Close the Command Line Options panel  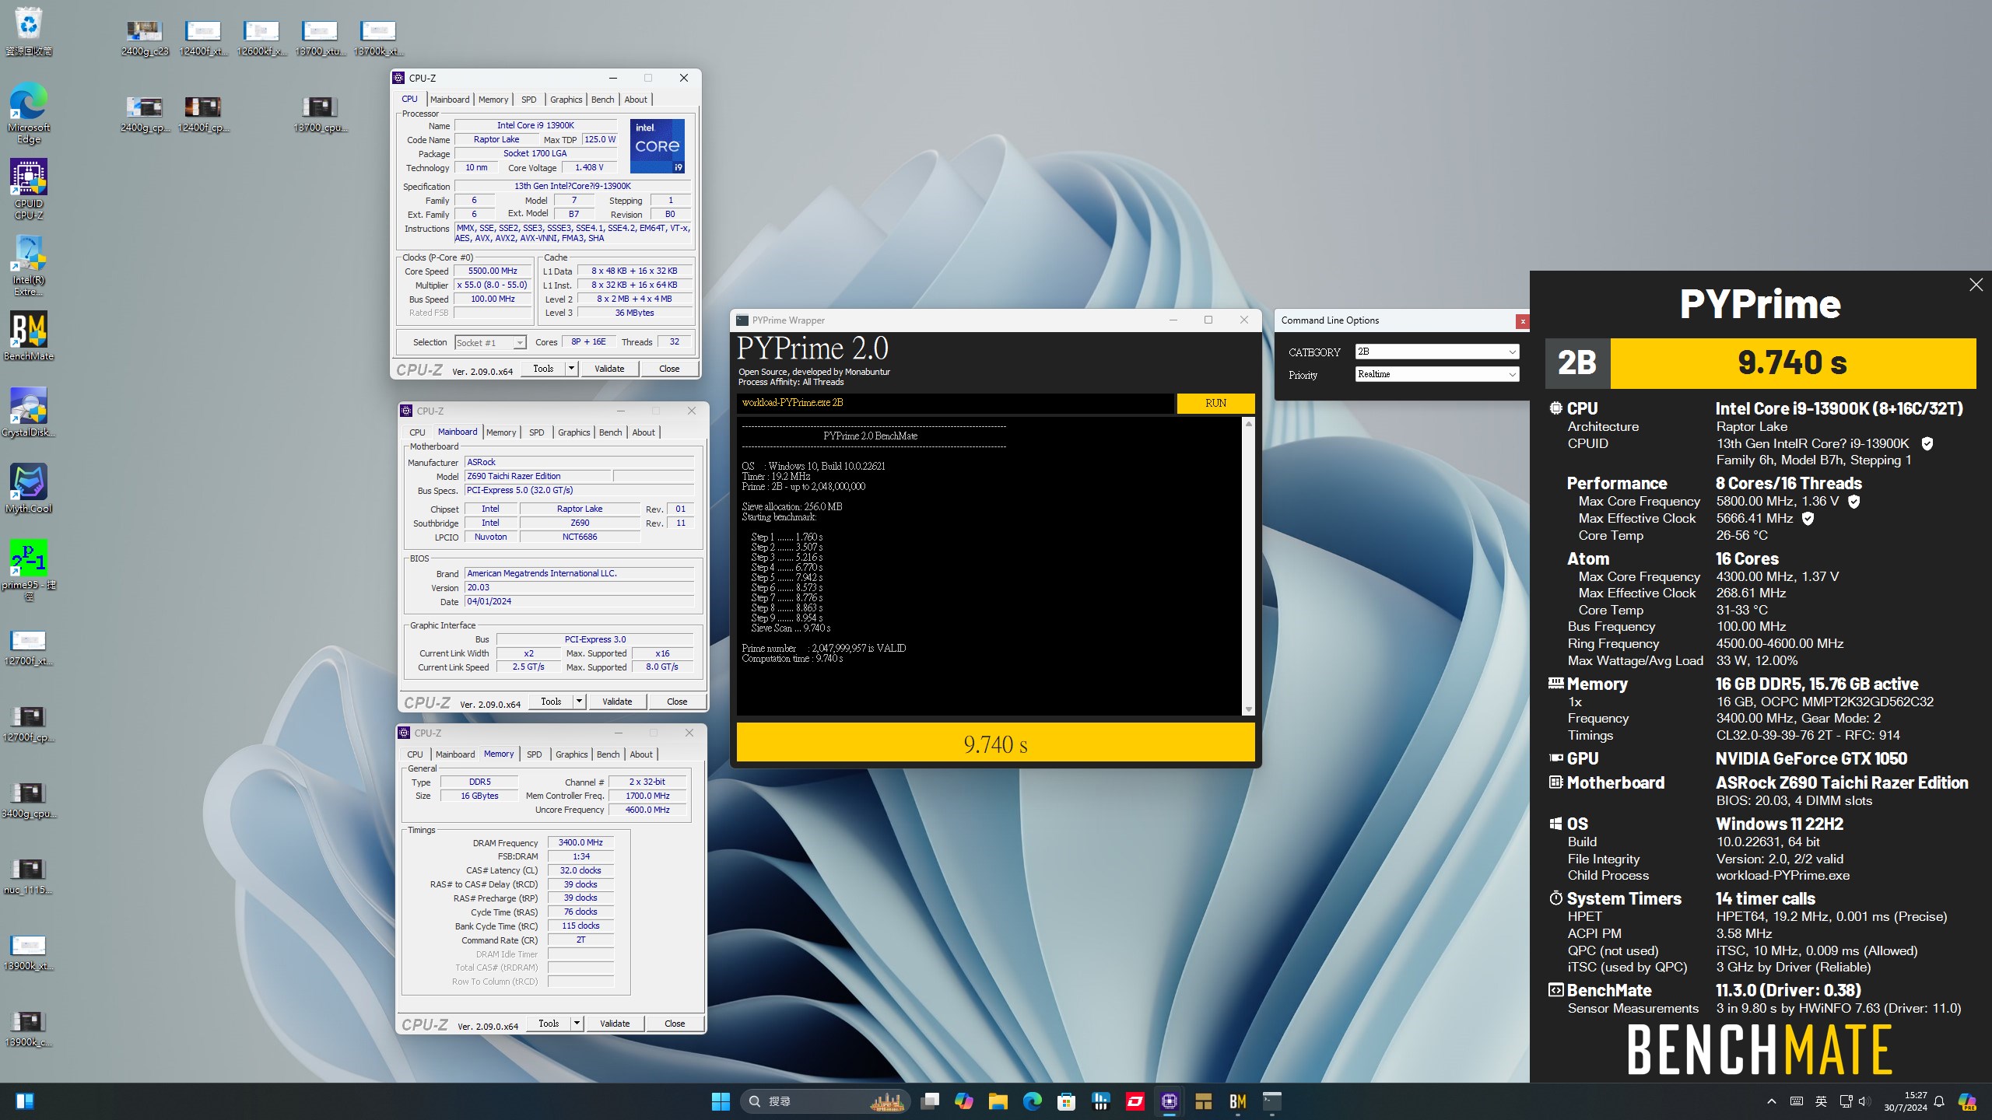(x=1523, y=321)
